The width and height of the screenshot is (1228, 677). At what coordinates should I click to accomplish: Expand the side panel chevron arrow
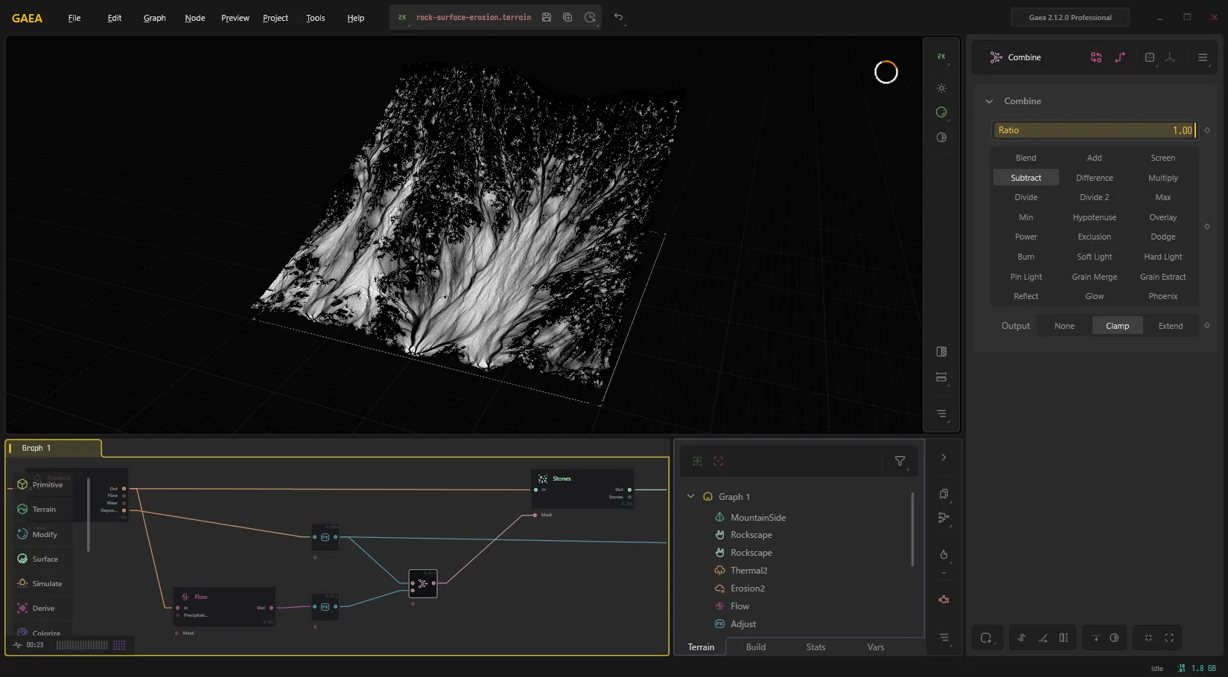[x=944, y=458]
